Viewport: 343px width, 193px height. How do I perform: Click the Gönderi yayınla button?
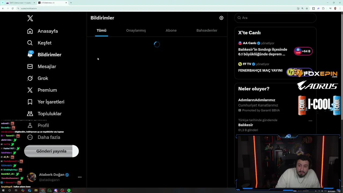tap(51, 151)
